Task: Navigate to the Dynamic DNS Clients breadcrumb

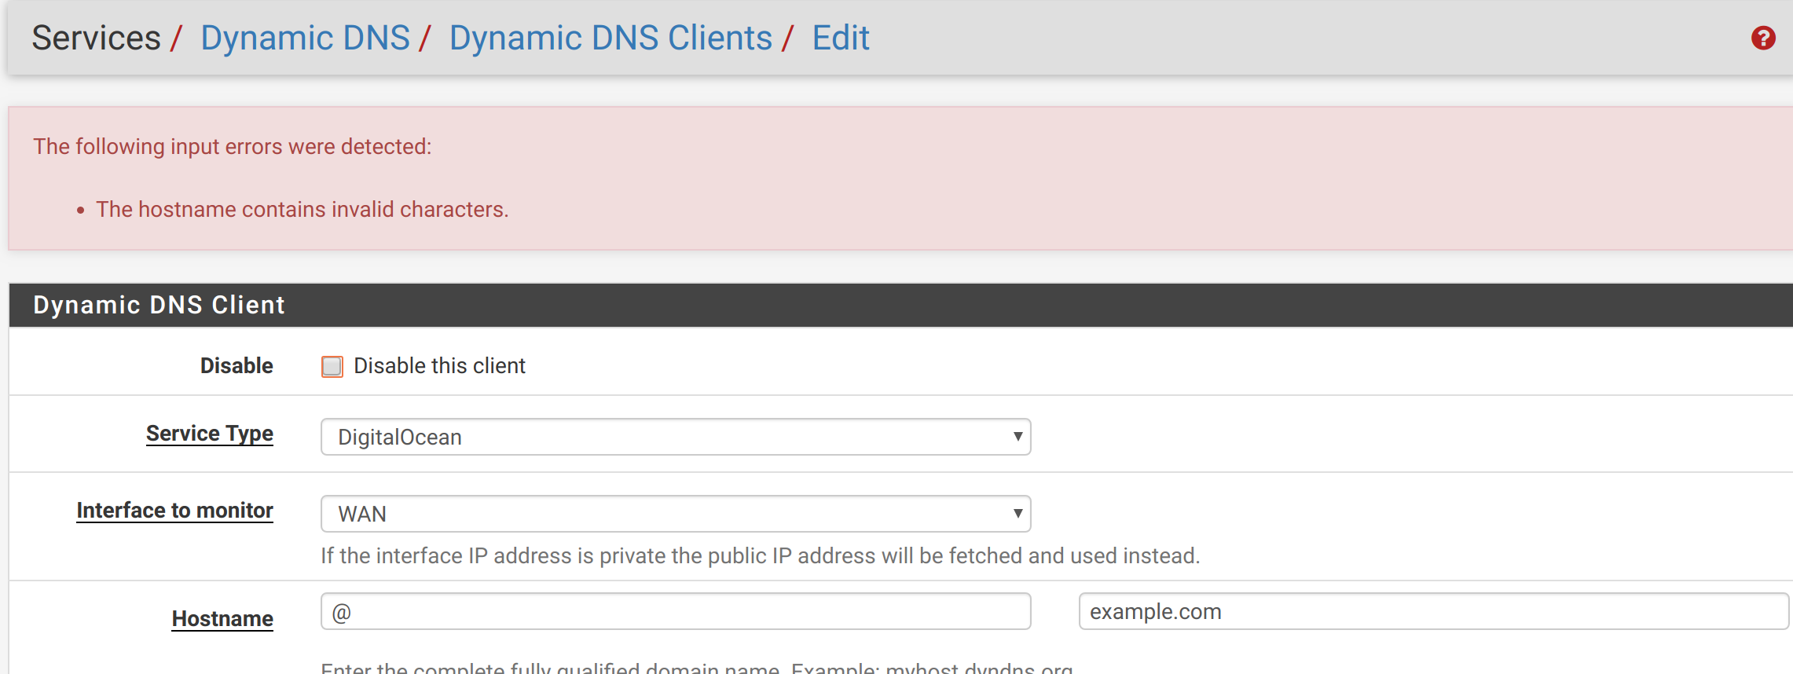Action: (x=610, y=38)
